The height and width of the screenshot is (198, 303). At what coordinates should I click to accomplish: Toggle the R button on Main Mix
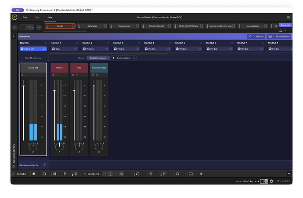click(x=46, y=43)
